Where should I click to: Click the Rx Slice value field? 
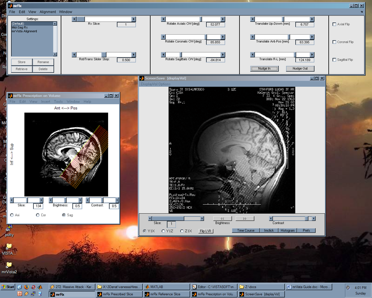tap(126, 24)
